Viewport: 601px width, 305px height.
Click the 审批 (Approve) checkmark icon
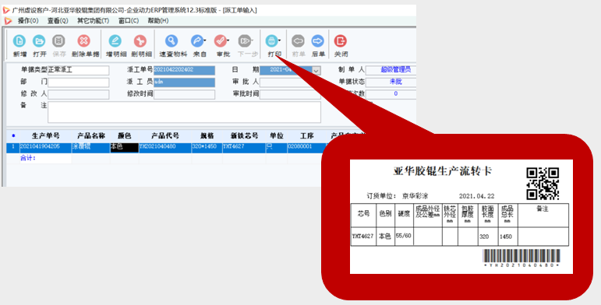(x=221, y=40)
